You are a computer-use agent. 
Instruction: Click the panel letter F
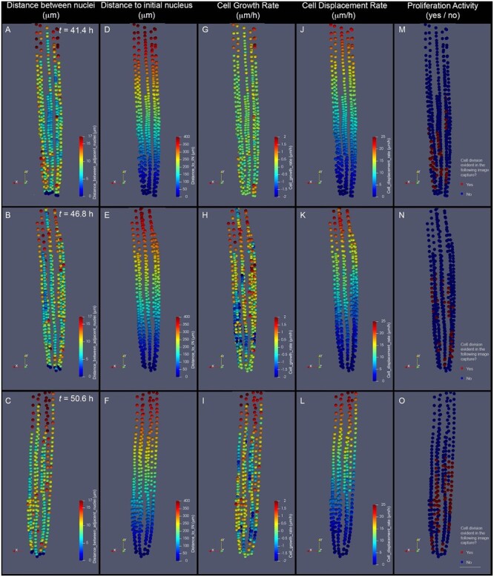click(x=107, y=400)
